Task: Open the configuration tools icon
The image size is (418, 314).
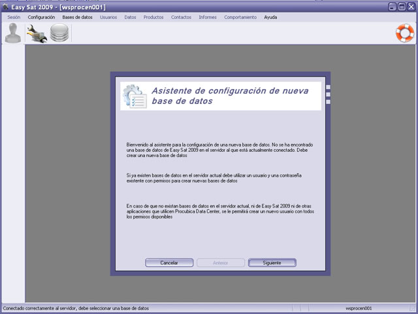Action: point(37,33)
